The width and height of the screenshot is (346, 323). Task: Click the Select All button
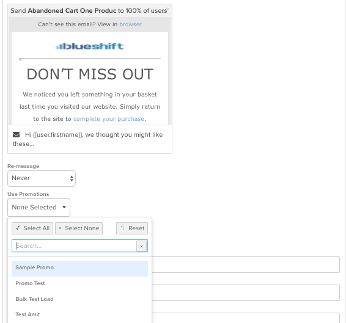pyautogui.click(x=32, y=228)
